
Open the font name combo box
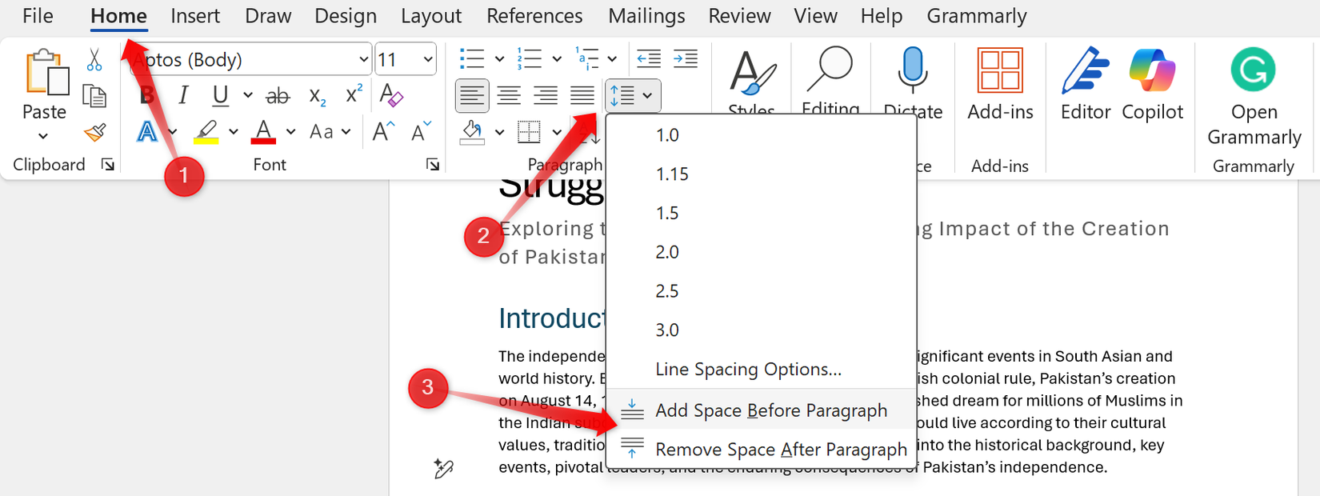250,59
